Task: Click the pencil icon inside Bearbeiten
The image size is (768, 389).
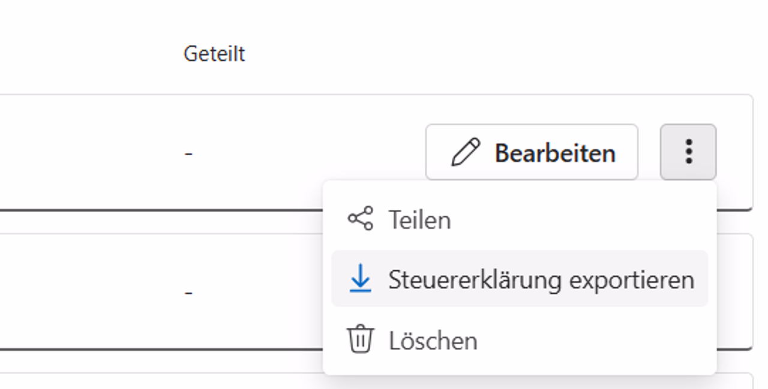Action: (x=466, y=152)
